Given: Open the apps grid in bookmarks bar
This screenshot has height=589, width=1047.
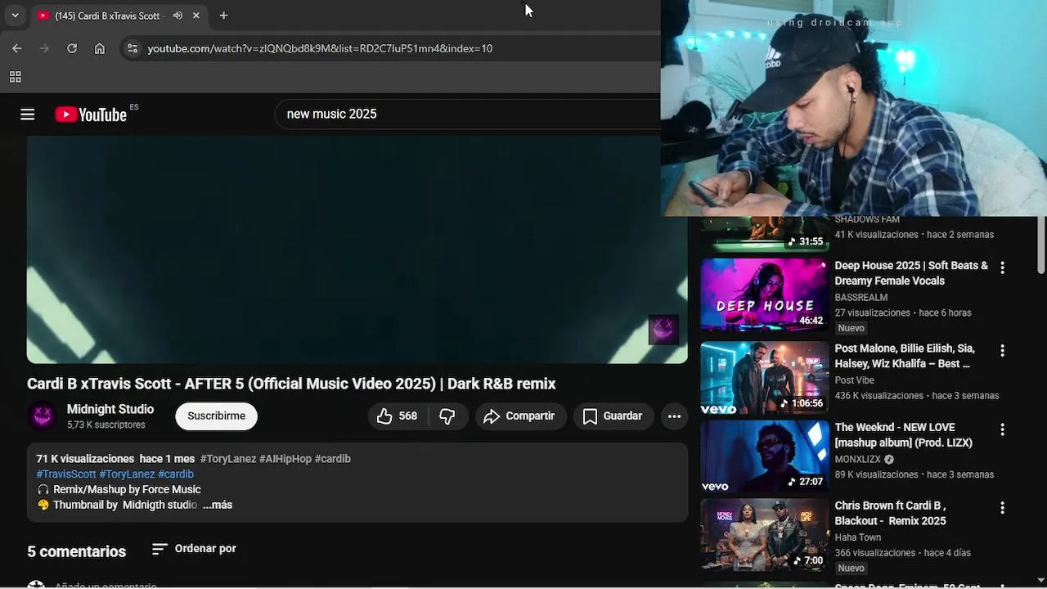Looking at the screenshot, I should coord(15,77).
